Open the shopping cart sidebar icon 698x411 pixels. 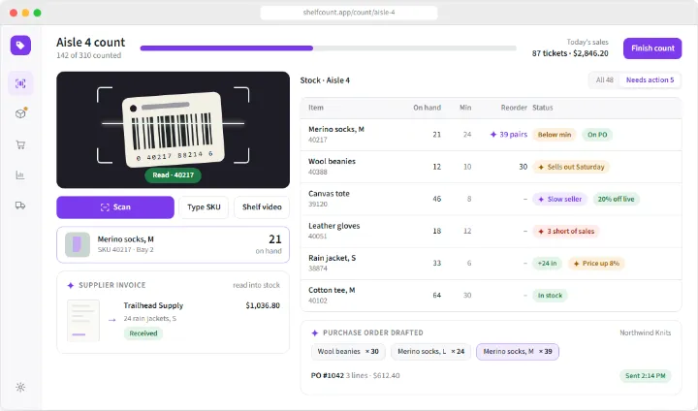tap(20, 144)
